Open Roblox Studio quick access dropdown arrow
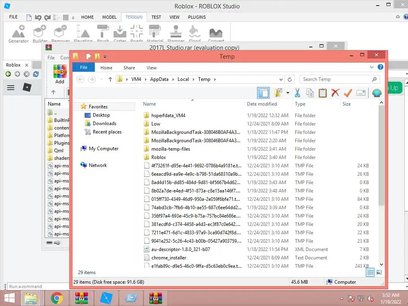Viewport: 408px width, 306px height. click(x=73, y=18)
